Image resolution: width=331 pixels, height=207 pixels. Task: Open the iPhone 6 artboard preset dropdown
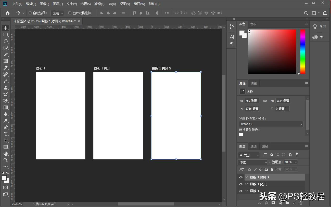[271, 124]
